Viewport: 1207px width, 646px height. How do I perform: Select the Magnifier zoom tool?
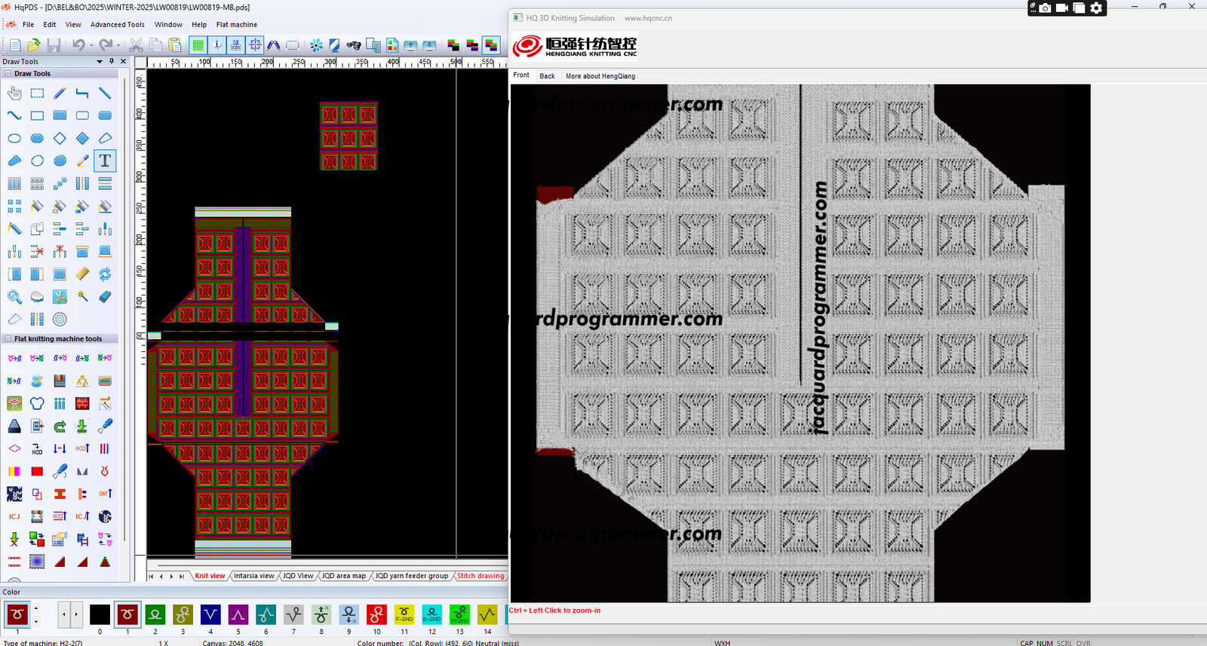[14, 297]
